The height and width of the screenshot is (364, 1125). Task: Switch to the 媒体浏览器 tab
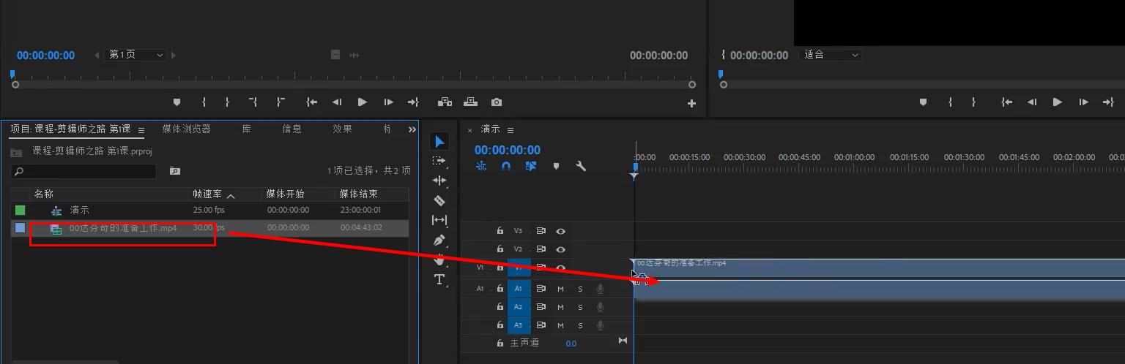pyautogui.click(x=186, y=129)
